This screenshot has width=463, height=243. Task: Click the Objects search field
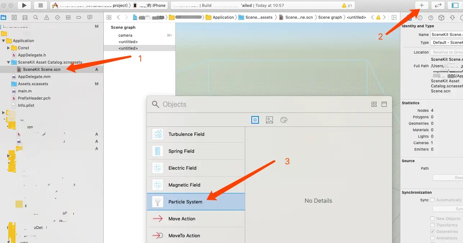pyautogui.click(x=259, y=104)
